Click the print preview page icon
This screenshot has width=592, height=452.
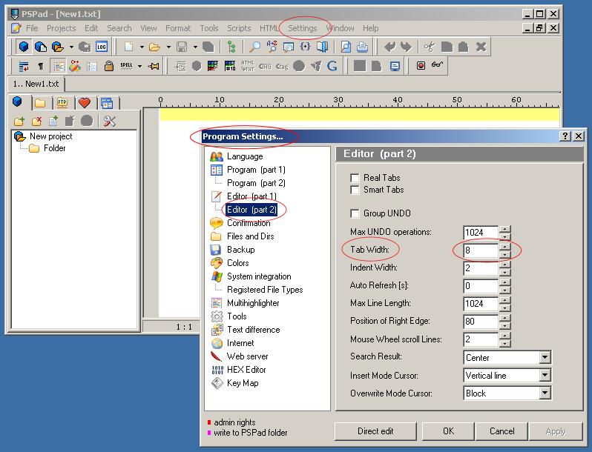click(346, 47)
